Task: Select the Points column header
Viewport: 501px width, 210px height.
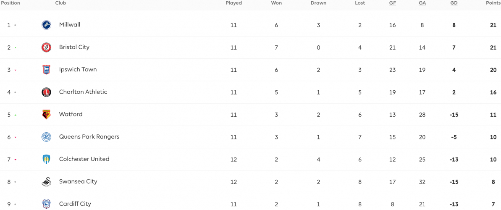Action: (493, 3)
